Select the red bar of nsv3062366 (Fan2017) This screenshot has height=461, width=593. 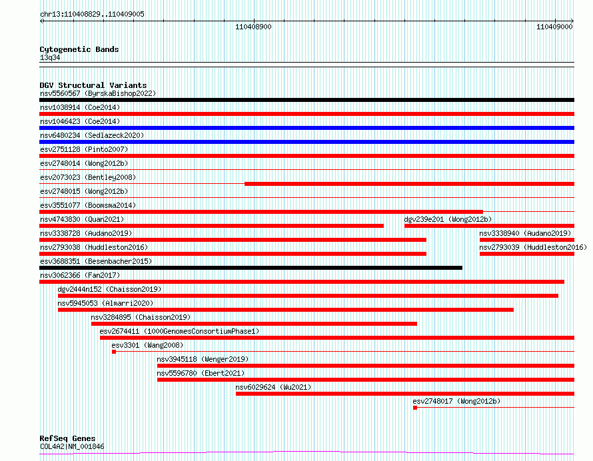302,282
